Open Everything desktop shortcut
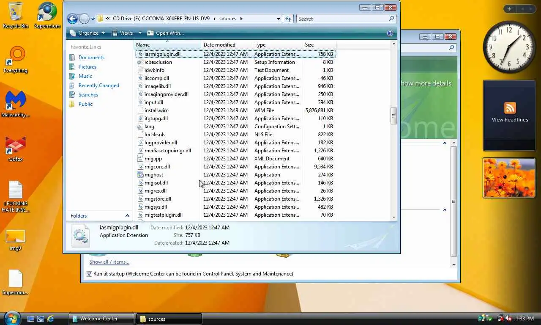541x325 pixels. point(16,60)
